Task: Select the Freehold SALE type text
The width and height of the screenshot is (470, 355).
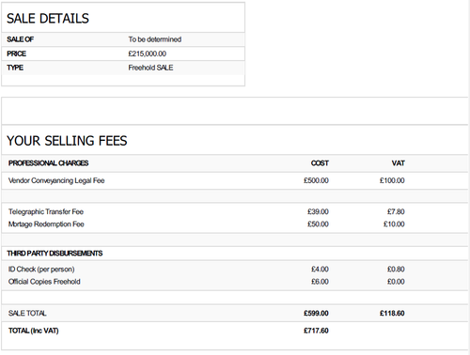Action: [x=150, y=68]
